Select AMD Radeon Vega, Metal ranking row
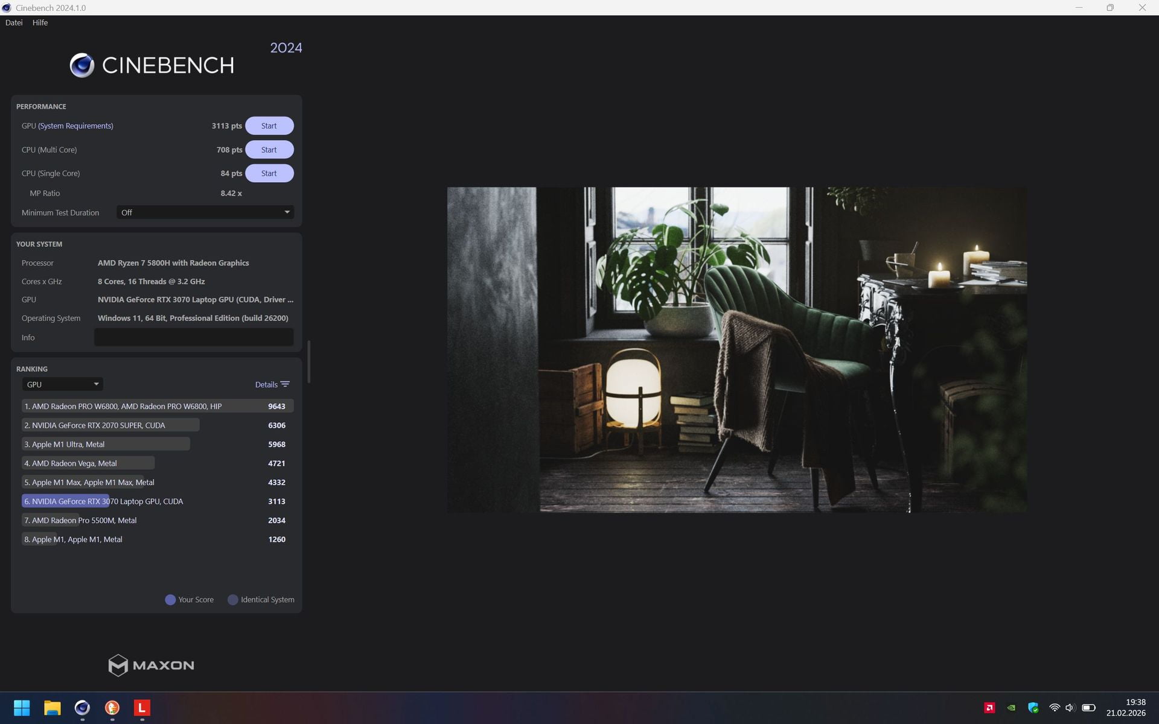This screenshot has height=724, width=1159. pos(158,463)
